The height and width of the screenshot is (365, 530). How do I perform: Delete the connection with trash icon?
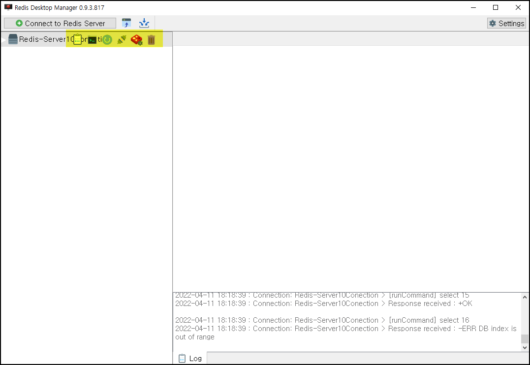(151, 40)
